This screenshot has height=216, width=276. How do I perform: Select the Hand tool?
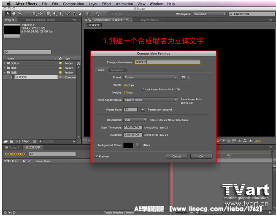14,13
